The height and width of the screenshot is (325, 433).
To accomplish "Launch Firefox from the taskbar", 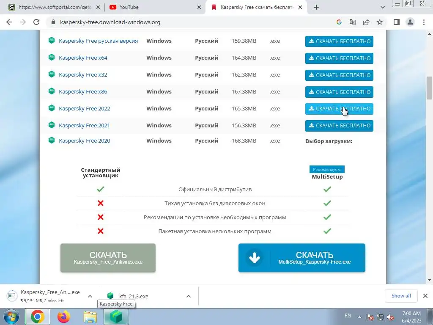I will coord(64,317).
